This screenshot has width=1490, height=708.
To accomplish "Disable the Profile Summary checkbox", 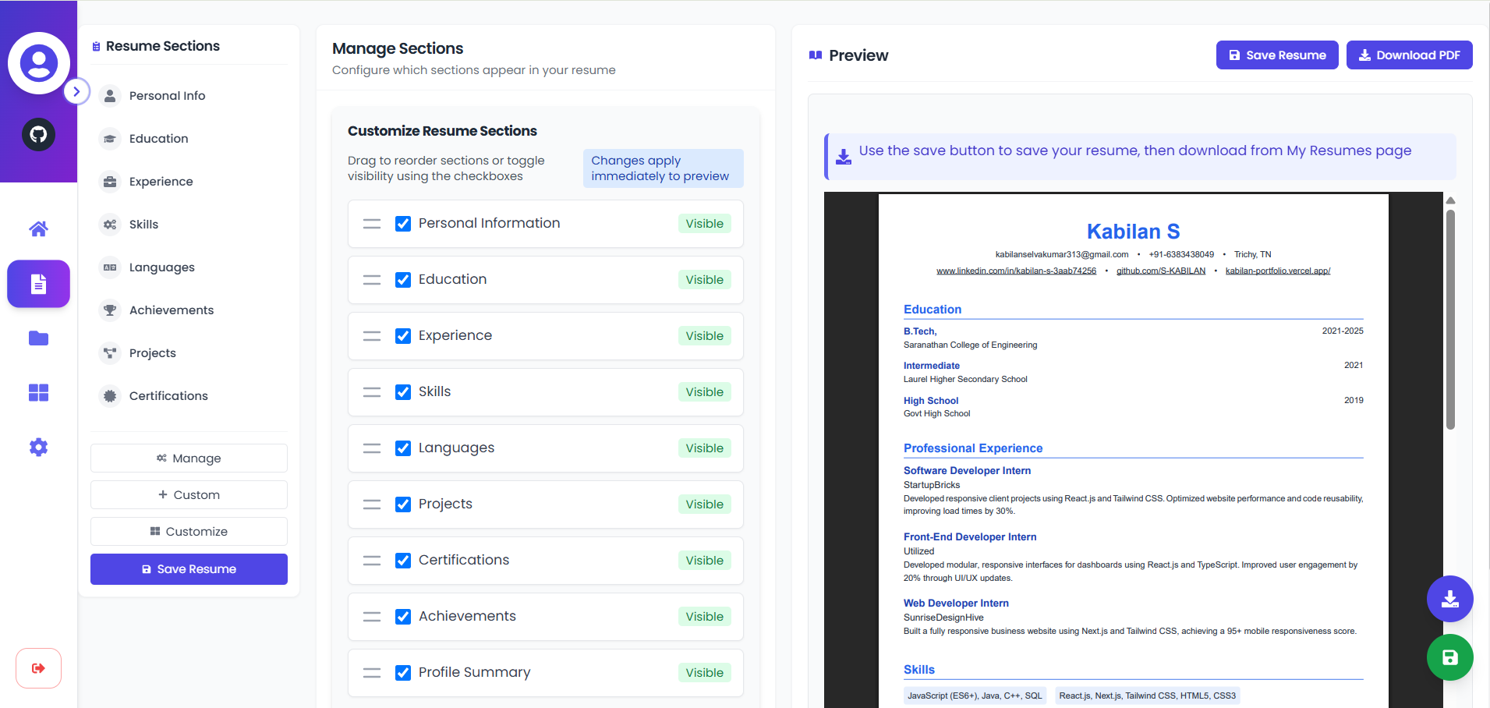I will point(403,672).
